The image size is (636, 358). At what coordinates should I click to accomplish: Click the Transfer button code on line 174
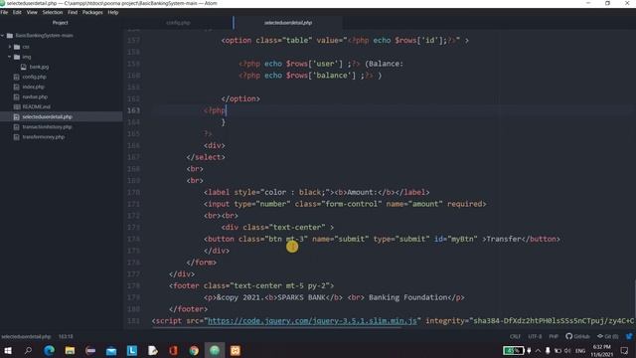click(x=382, y=239)
